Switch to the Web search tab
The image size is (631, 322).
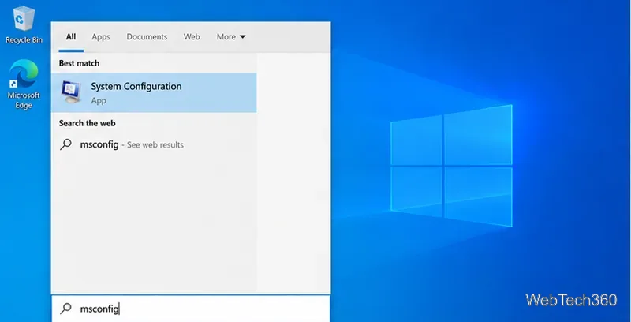pyautogui.click(x=192, y=36)
